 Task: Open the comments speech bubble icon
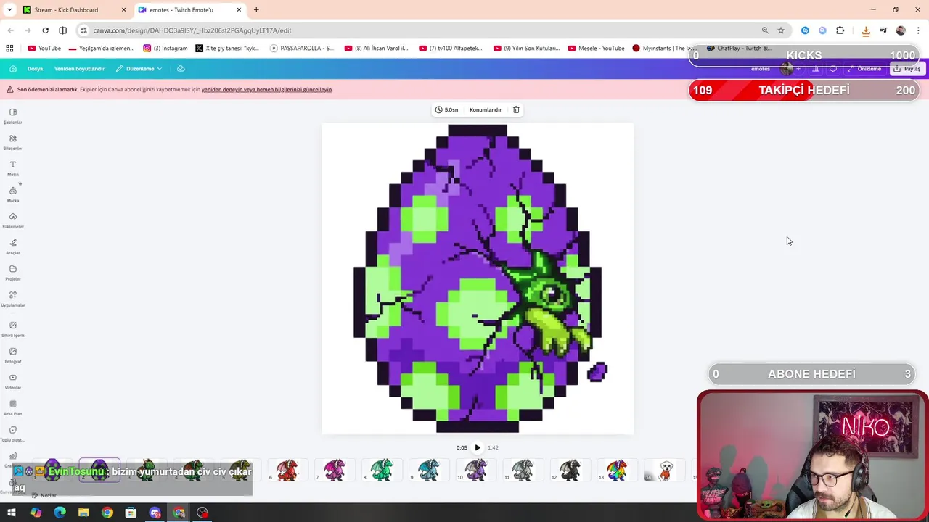(x=833, y=69)
